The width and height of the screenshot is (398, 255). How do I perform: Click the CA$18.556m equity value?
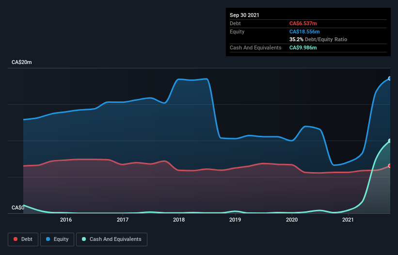[x=304, y=32]
